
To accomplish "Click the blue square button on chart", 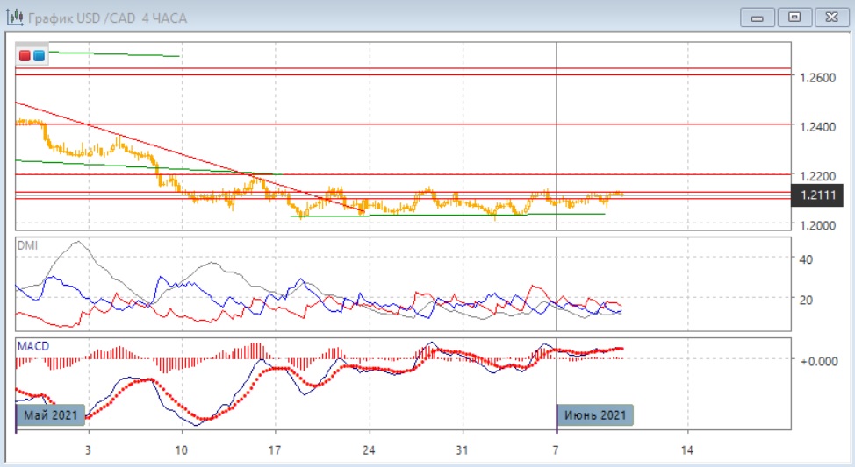I will (39, 55).
